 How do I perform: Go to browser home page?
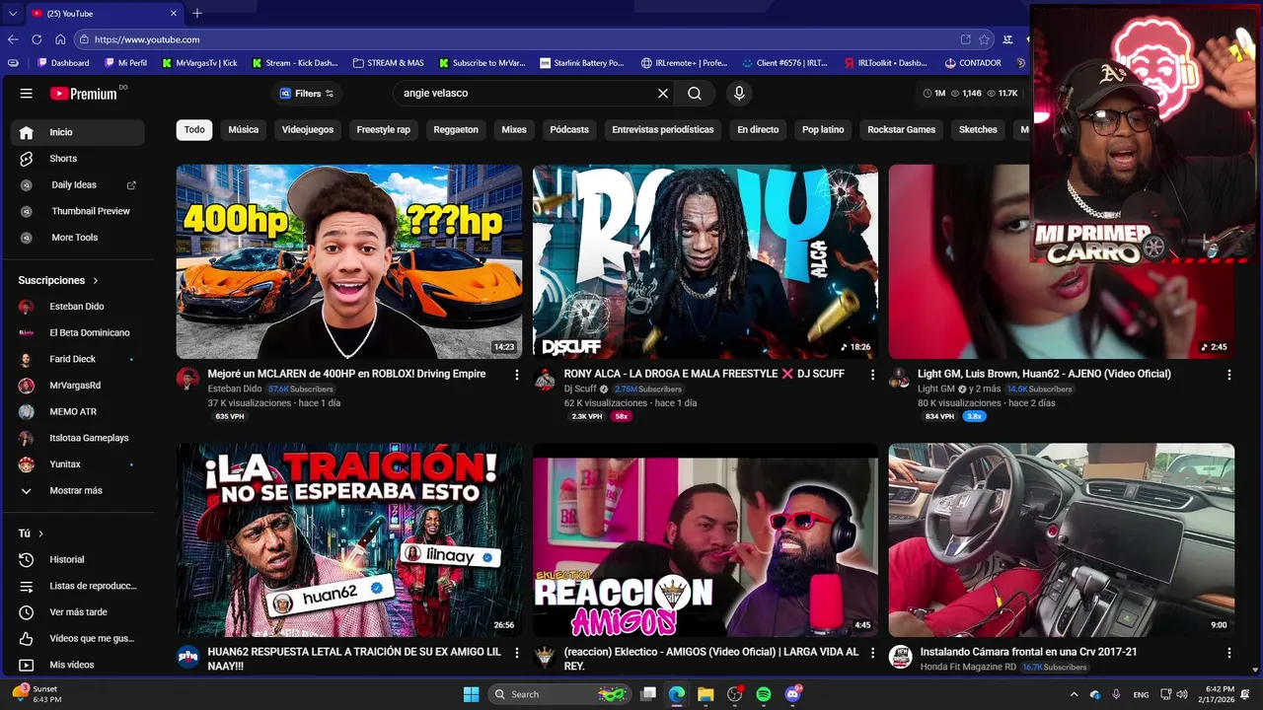60,39
